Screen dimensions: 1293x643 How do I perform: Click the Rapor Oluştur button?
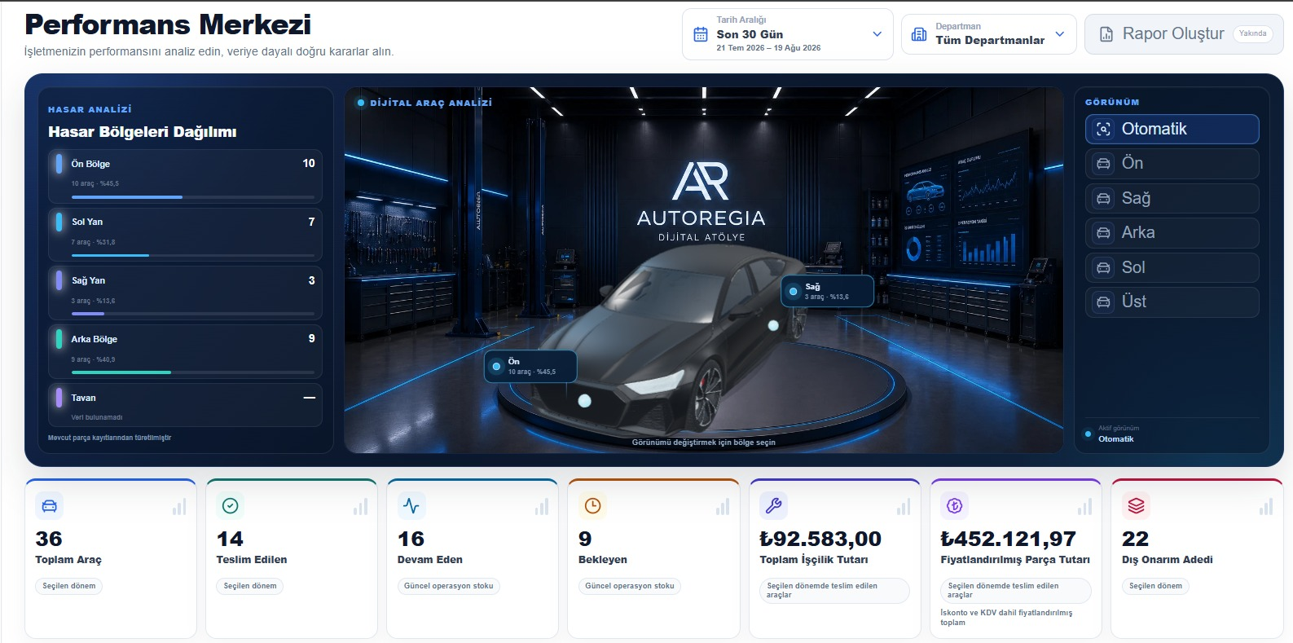[x=1184, y=34]
